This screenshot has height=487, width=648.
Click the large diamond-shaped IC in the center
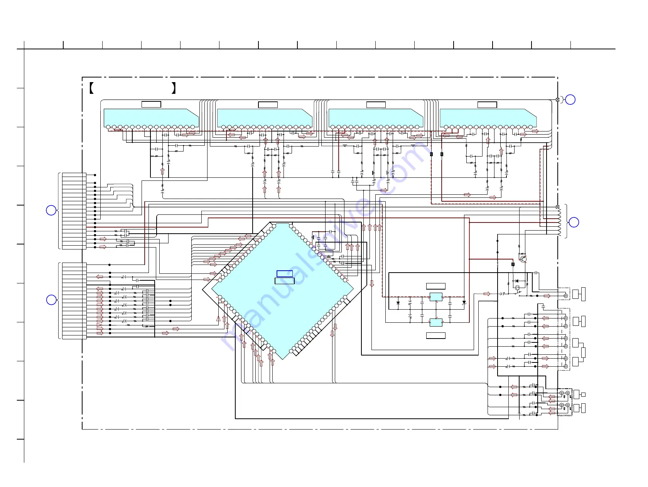pos(283,291)
